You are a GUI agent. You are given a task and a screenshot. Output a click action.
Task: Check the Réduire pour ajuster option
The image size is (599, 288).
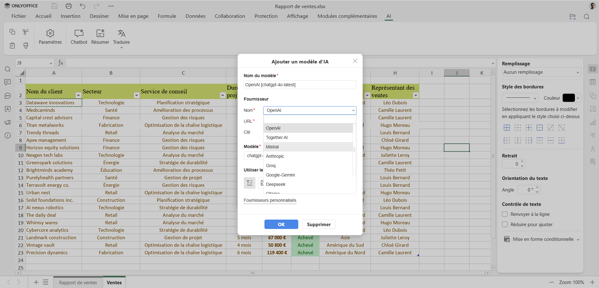(x=505, y=225)
